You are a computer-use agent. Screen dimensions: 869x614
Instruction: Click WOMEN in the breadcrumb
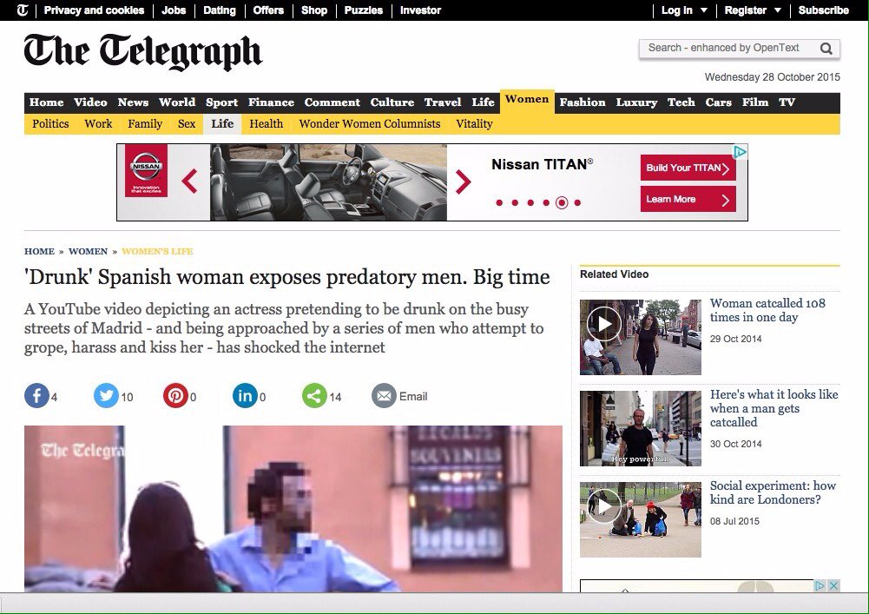(89, 251)
